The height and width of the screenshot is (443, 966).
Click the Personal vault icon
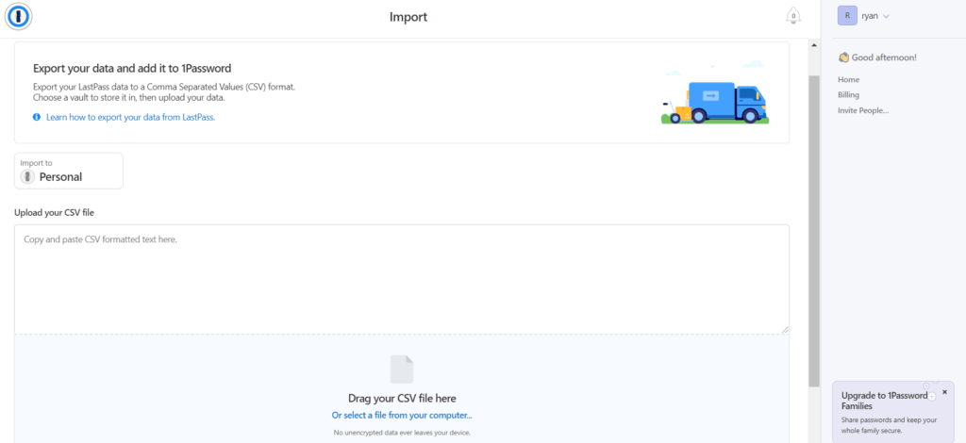[27, 176]
